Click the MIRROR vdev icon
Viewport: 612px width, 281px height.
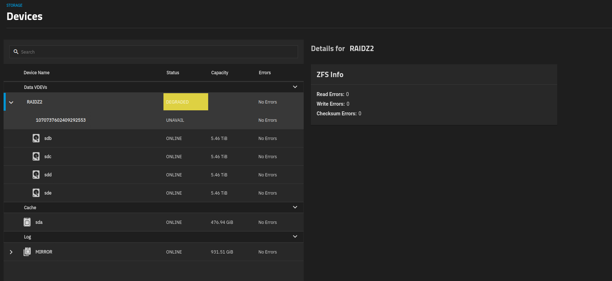point(27,252)
